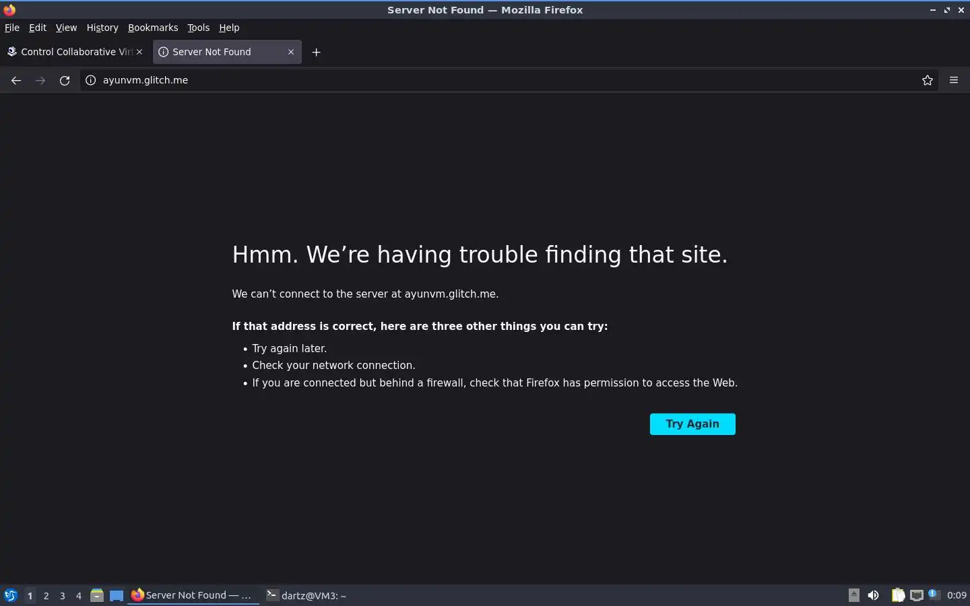Open the History menu
Viewport: 970px width, 606px height.
coord(102,28)
